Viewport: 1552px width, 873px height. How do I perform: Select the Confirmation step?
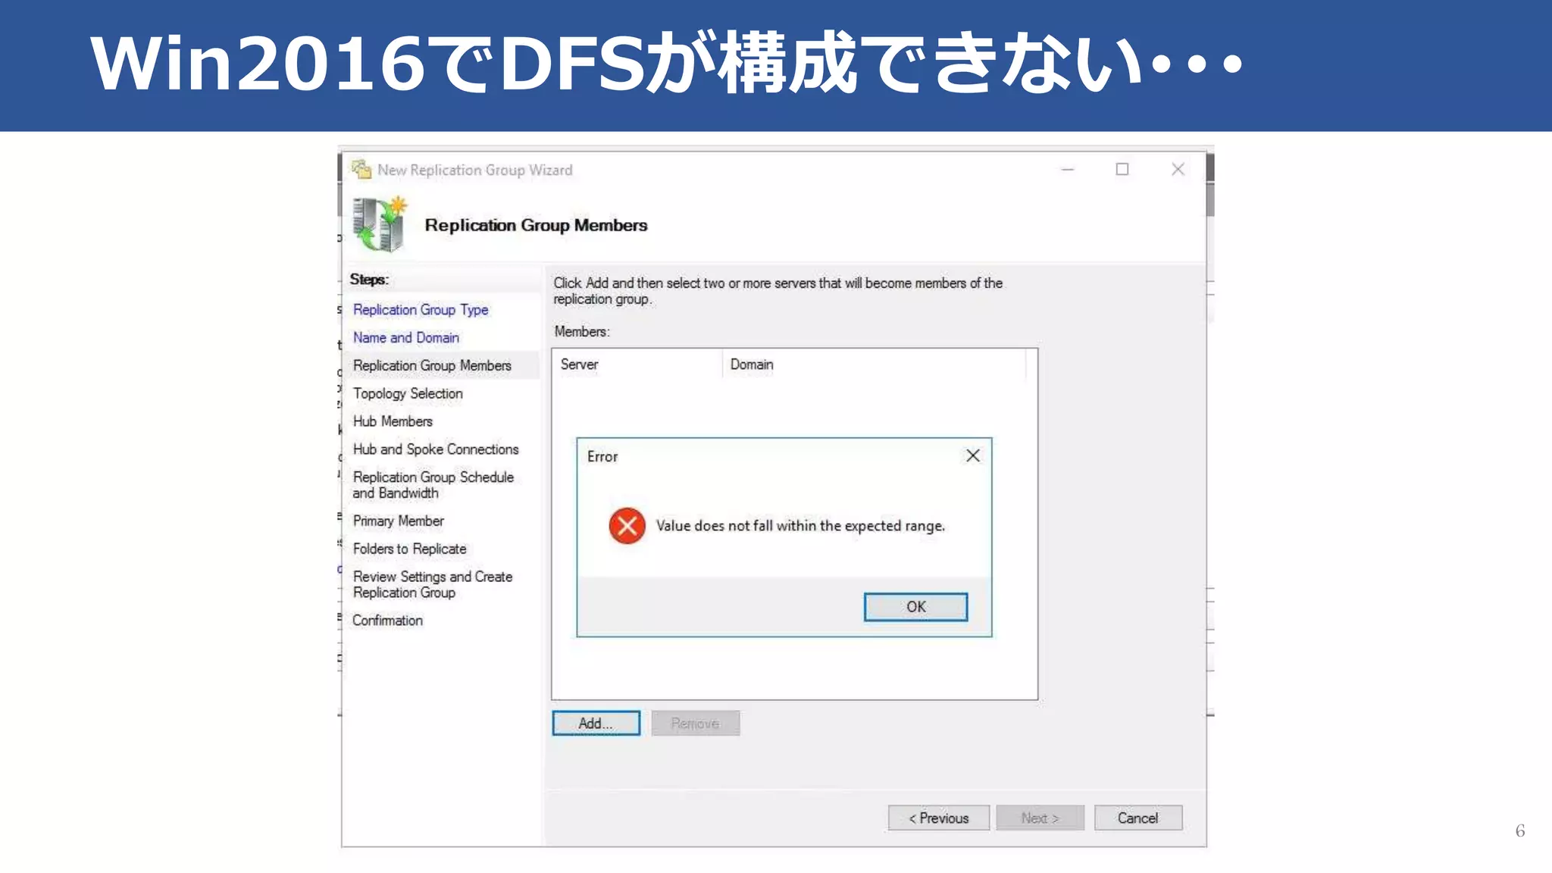pos(387,621)
